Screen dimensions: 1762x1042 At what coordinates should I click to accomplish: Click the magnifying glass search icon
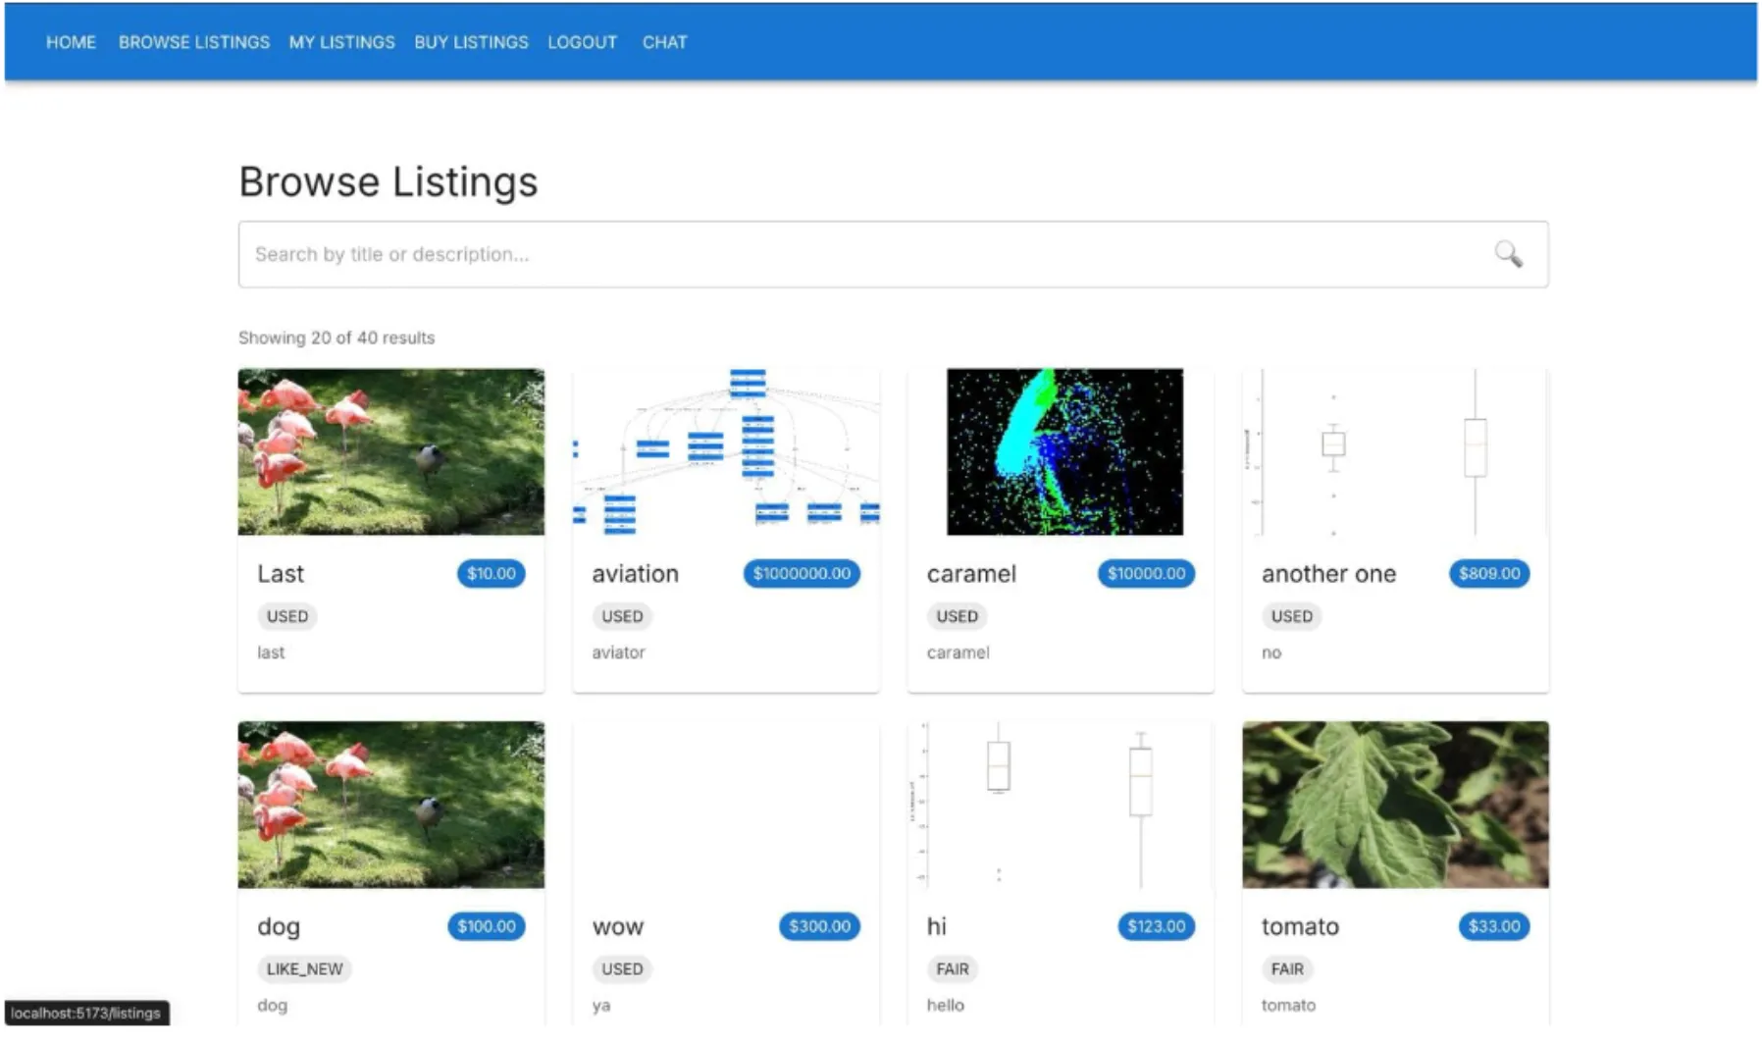1508,254
